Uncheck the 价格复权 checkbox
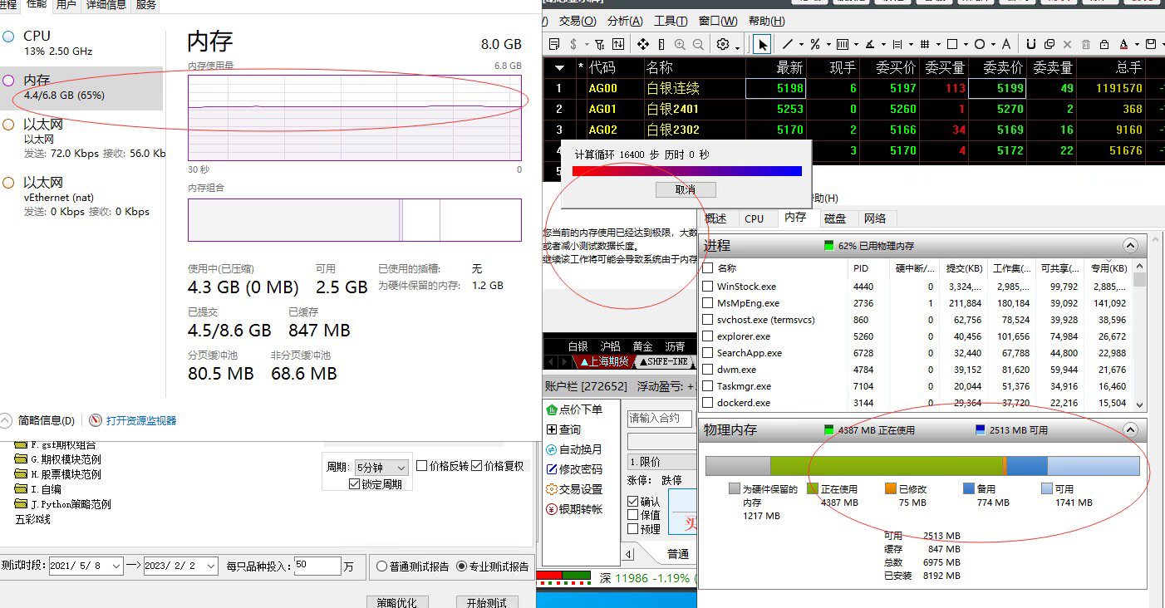1165x608 pixels. coord(476,466)
